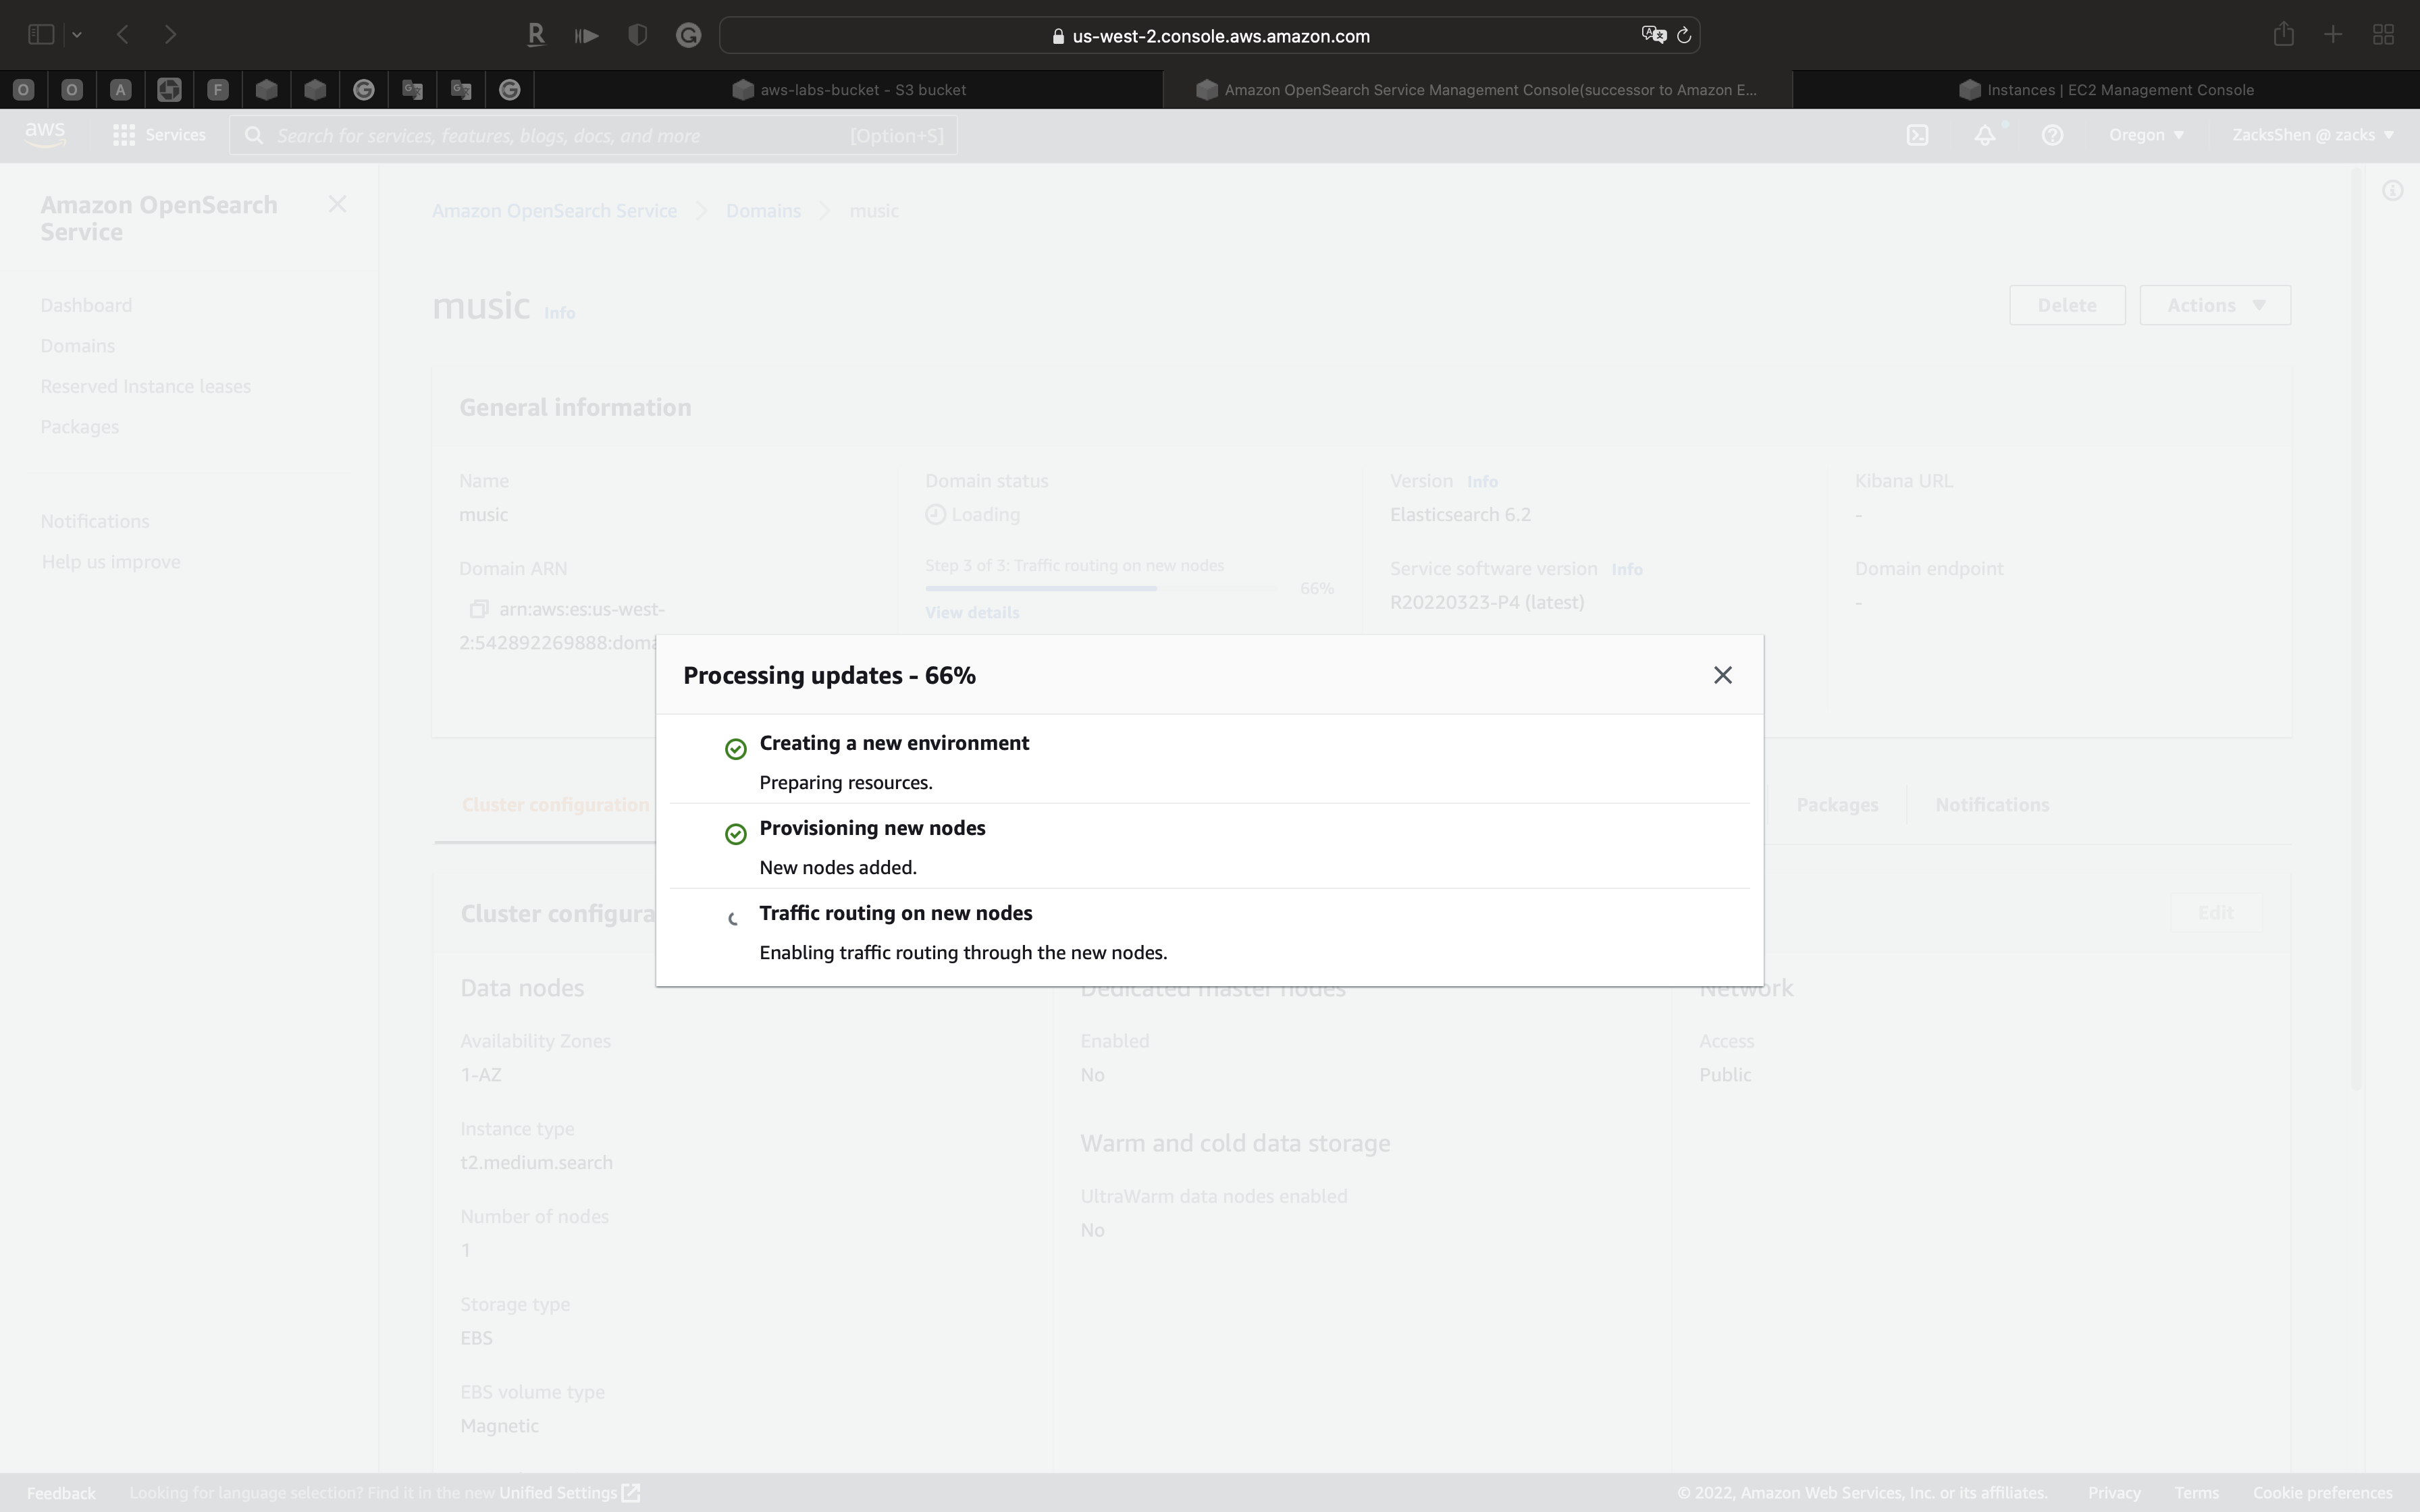Open the View details link
This screenshot has height=1512, width=2420.
click(971, 613)
